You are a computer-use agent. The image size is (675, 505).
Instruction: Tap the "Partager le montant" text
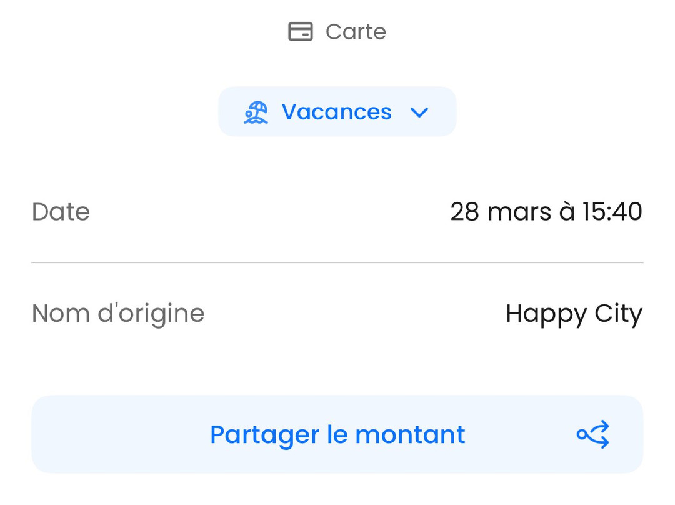point(337,434)
